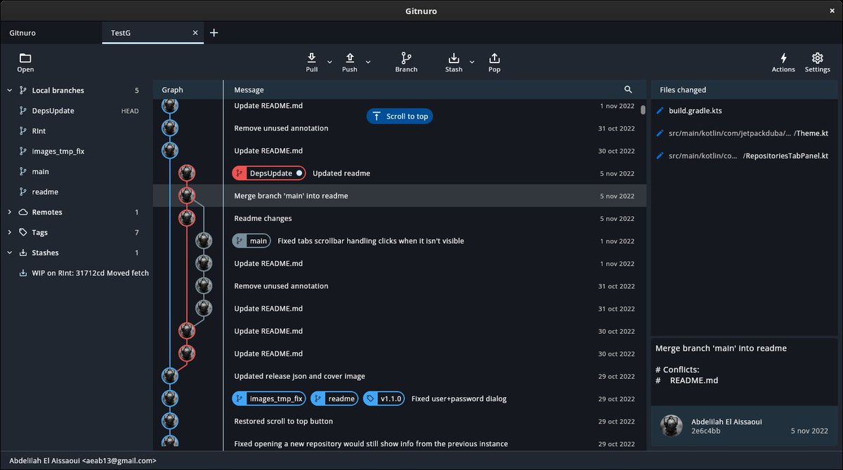Screen dimensions: 843x470
Task: Open the Push options dropdown arrow
Action: click(x=368, y=62)
